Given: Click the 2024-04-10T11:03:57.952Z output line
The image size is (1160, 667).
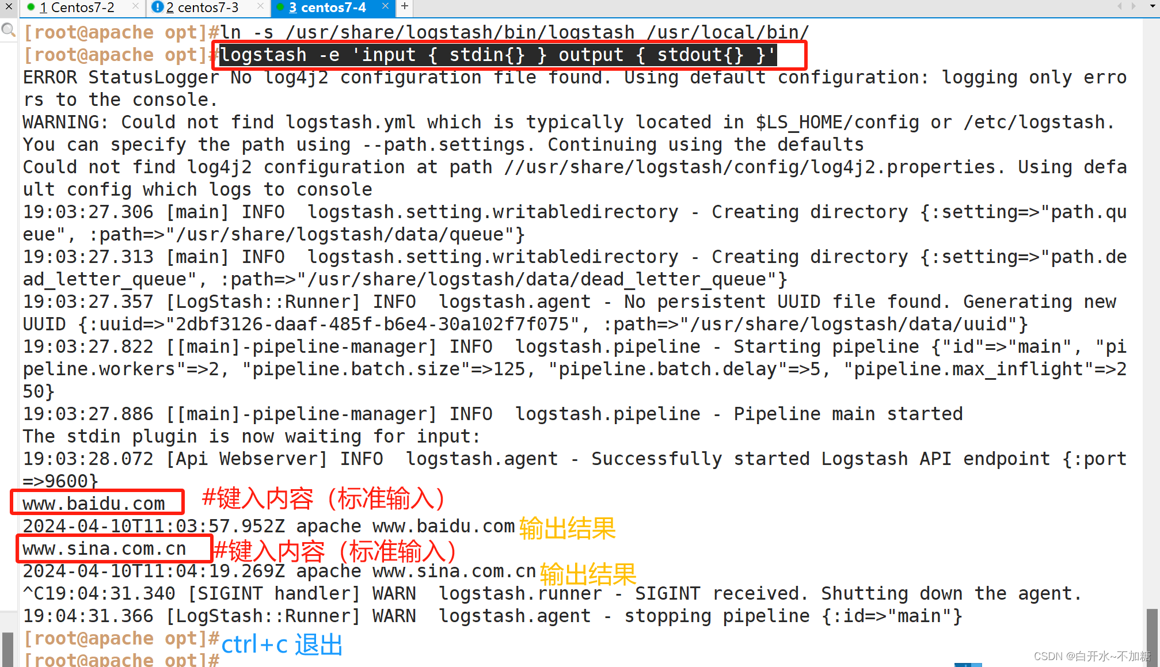Looking at the screenshot, I should [269, 526].
